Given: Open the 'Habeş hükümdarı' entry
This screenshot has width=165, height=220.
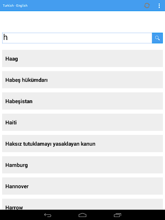Looking at the screenshot, I should click(x=82, y=79).
